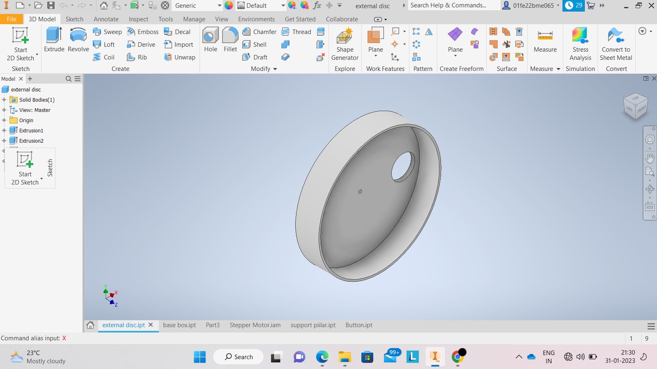
Task: Click the Save icon in quick access toolbar
Action: [51, 5]
